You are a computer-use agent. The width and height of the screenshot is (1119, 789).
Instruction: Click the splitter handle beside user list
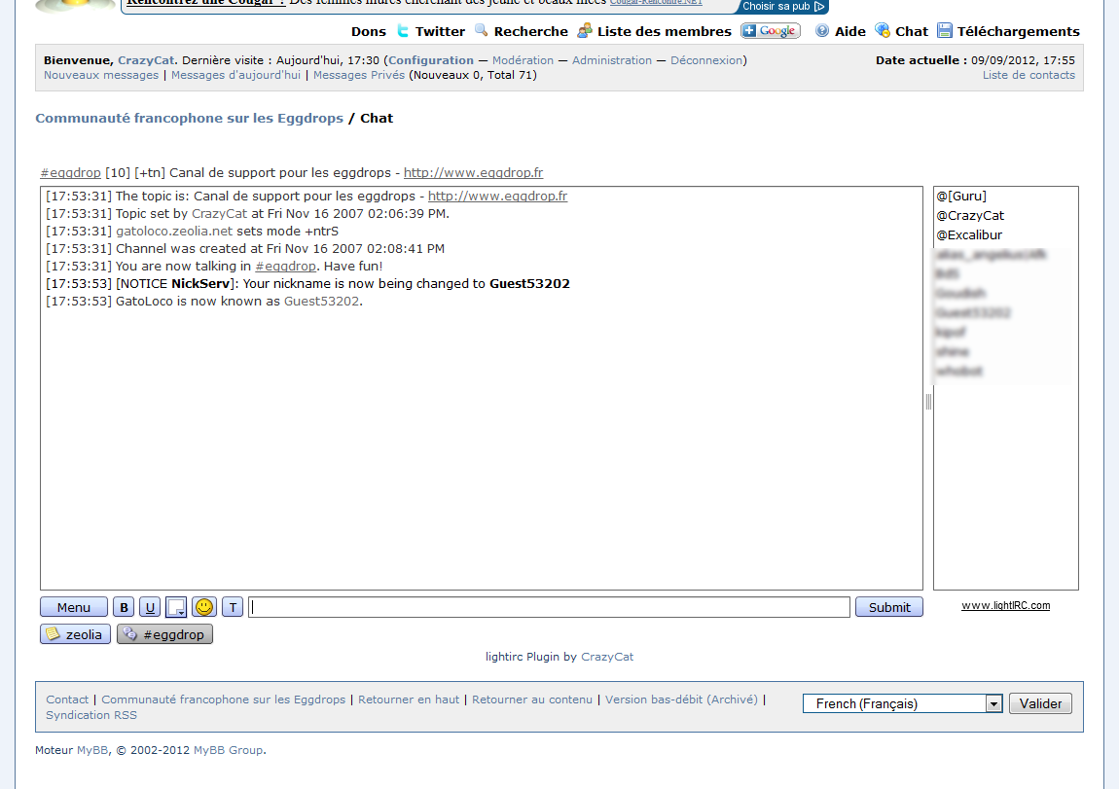[x=928, y=402]
